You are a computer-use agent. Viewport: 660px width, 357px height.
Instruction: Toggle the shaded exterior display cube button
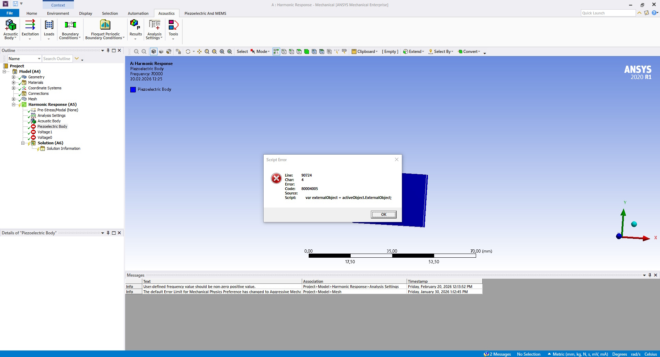[x=154, y=52]
